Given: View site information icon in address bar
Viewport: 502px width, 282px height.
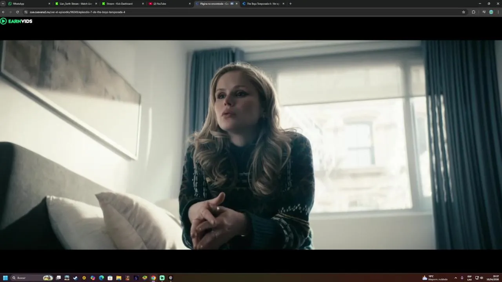Looking at the screenshot, I should [x=26, y=12].
